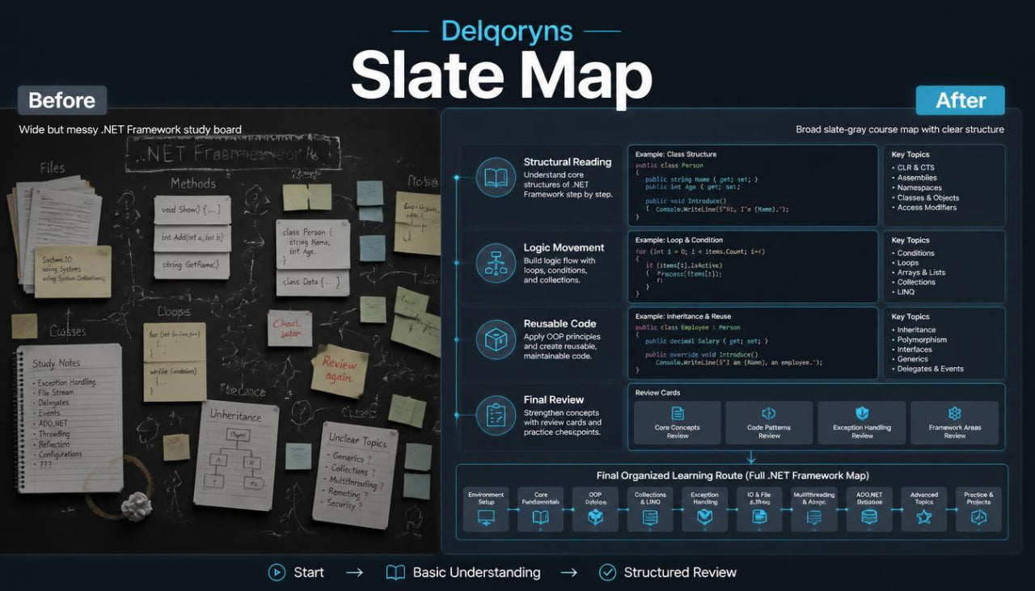This screenshot has height=591, width=1035.
Task: Select Access Modifiers key topic
Action: [x=927, y=208]
